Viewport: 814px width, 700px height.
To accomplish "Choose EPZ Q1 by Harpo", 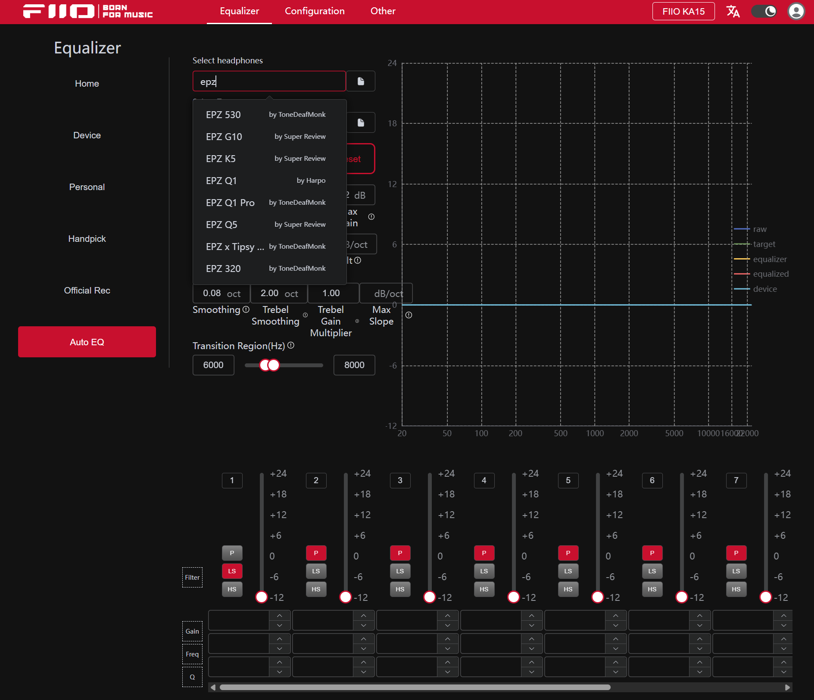I will (x=269, y=181).
